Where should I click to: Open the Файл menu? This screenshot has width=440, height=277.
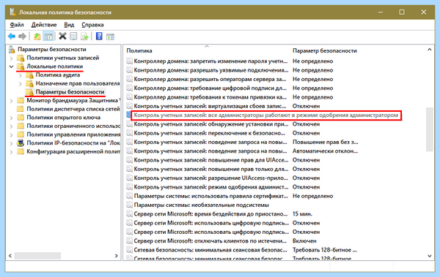[17, 25]
